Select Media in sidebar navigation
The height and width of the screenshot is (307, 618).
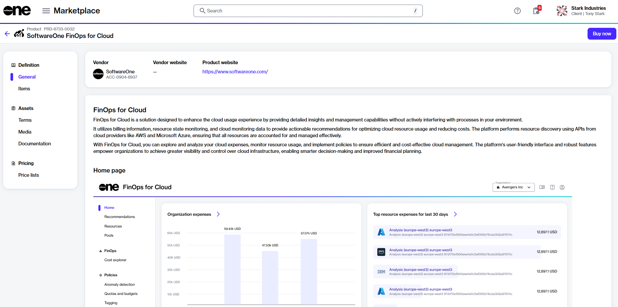pos(25,132)
